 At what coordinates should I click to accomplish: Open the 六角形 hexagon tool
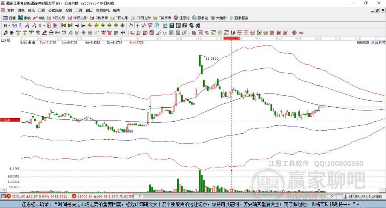(219, 18)
